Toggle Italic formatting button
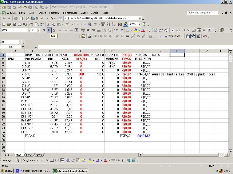Screen dimensions: 233x174 (x=49, y=30)
